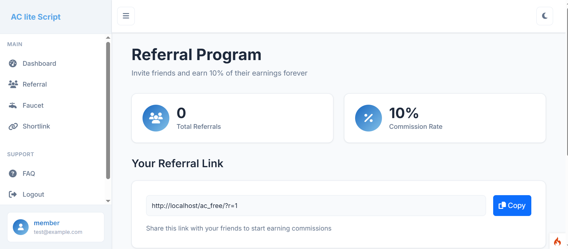Toggle the sidebar with hamburger button
This screenshot has width=568, height=249.
pyautogui.click(x=126, y=16)
